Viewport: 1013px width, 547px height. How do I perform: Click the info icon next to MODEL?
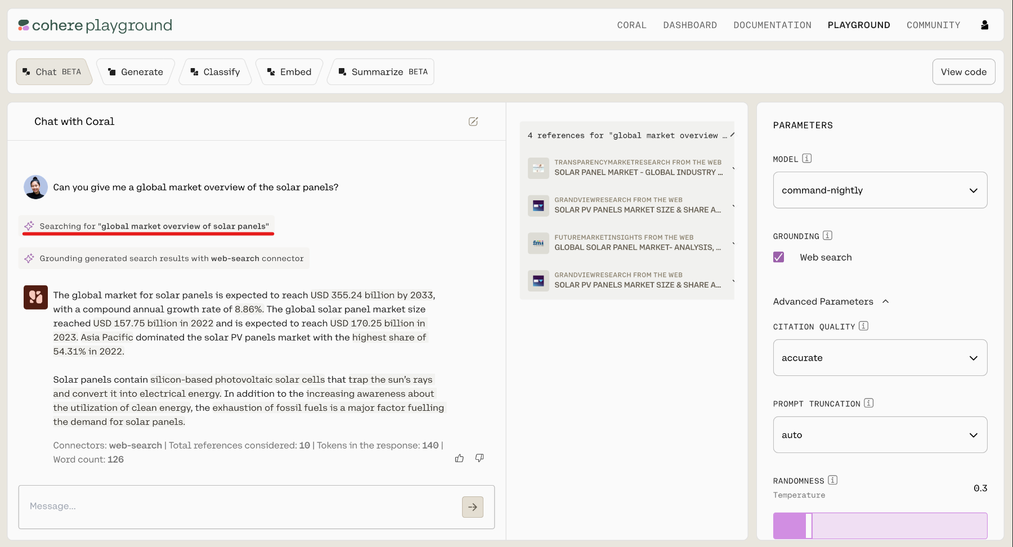(x=807, y=159)
